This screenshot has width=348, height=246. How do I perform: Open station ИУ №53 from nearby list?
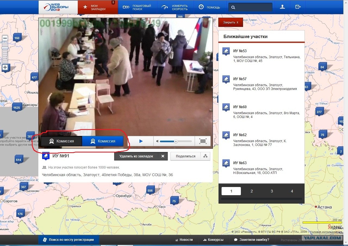pos(240,51)
